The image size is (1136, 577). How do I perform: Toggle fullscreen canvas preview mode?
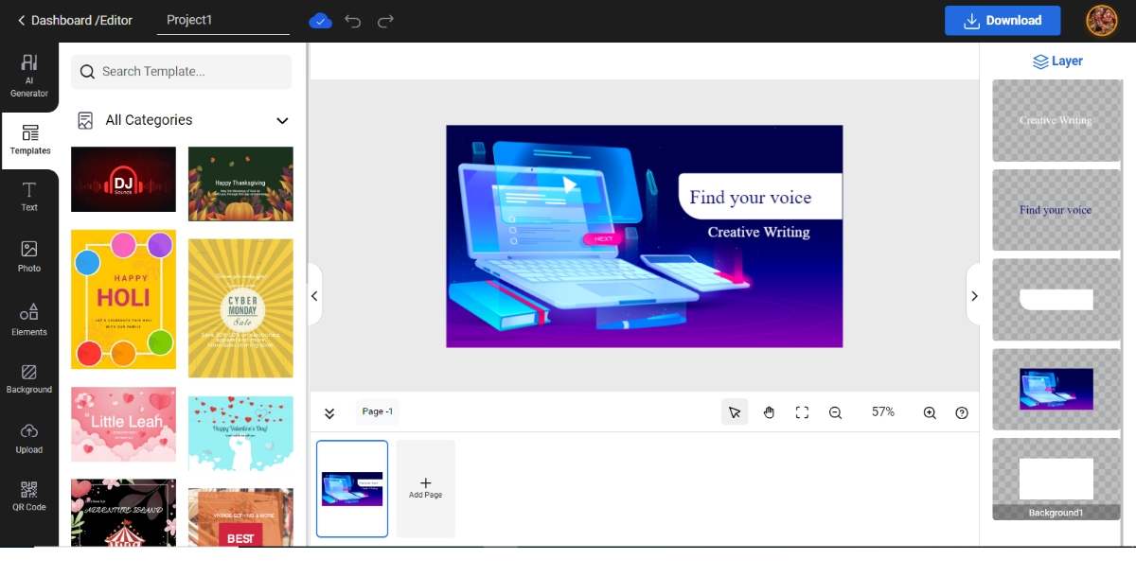click(802, 412)
